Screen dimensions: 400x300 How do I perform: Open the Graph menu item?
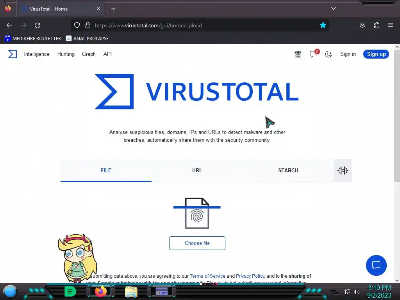point(89,54)
